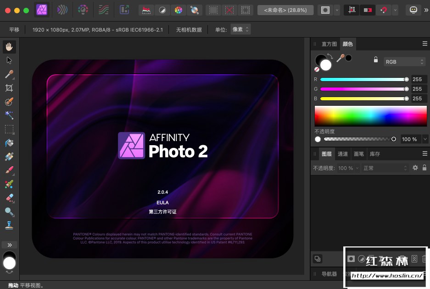Toggle Move By Whole Pixels

tap(368, 11)
